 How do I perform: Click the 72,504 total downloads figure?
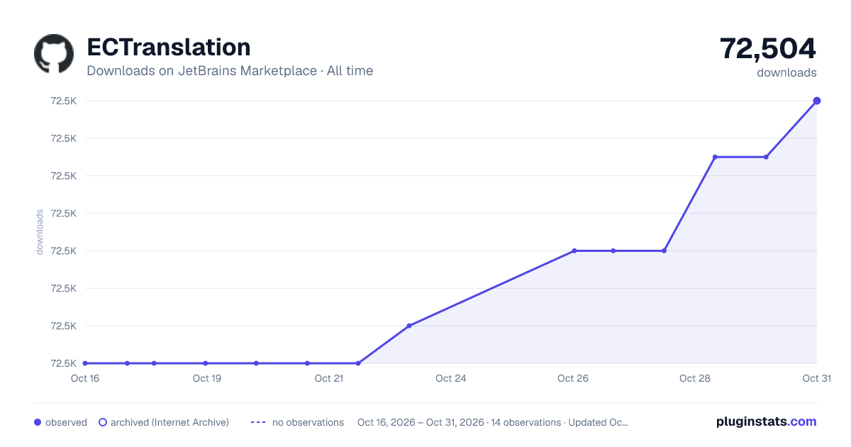[768, 48]
